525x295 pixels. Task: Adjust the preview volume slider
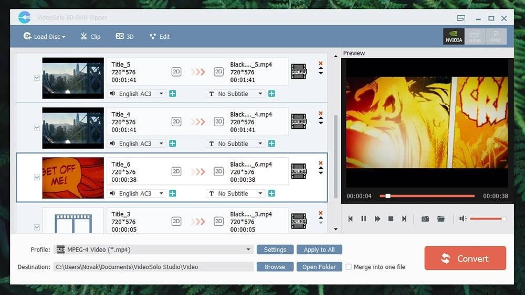[x=488, y=219]
